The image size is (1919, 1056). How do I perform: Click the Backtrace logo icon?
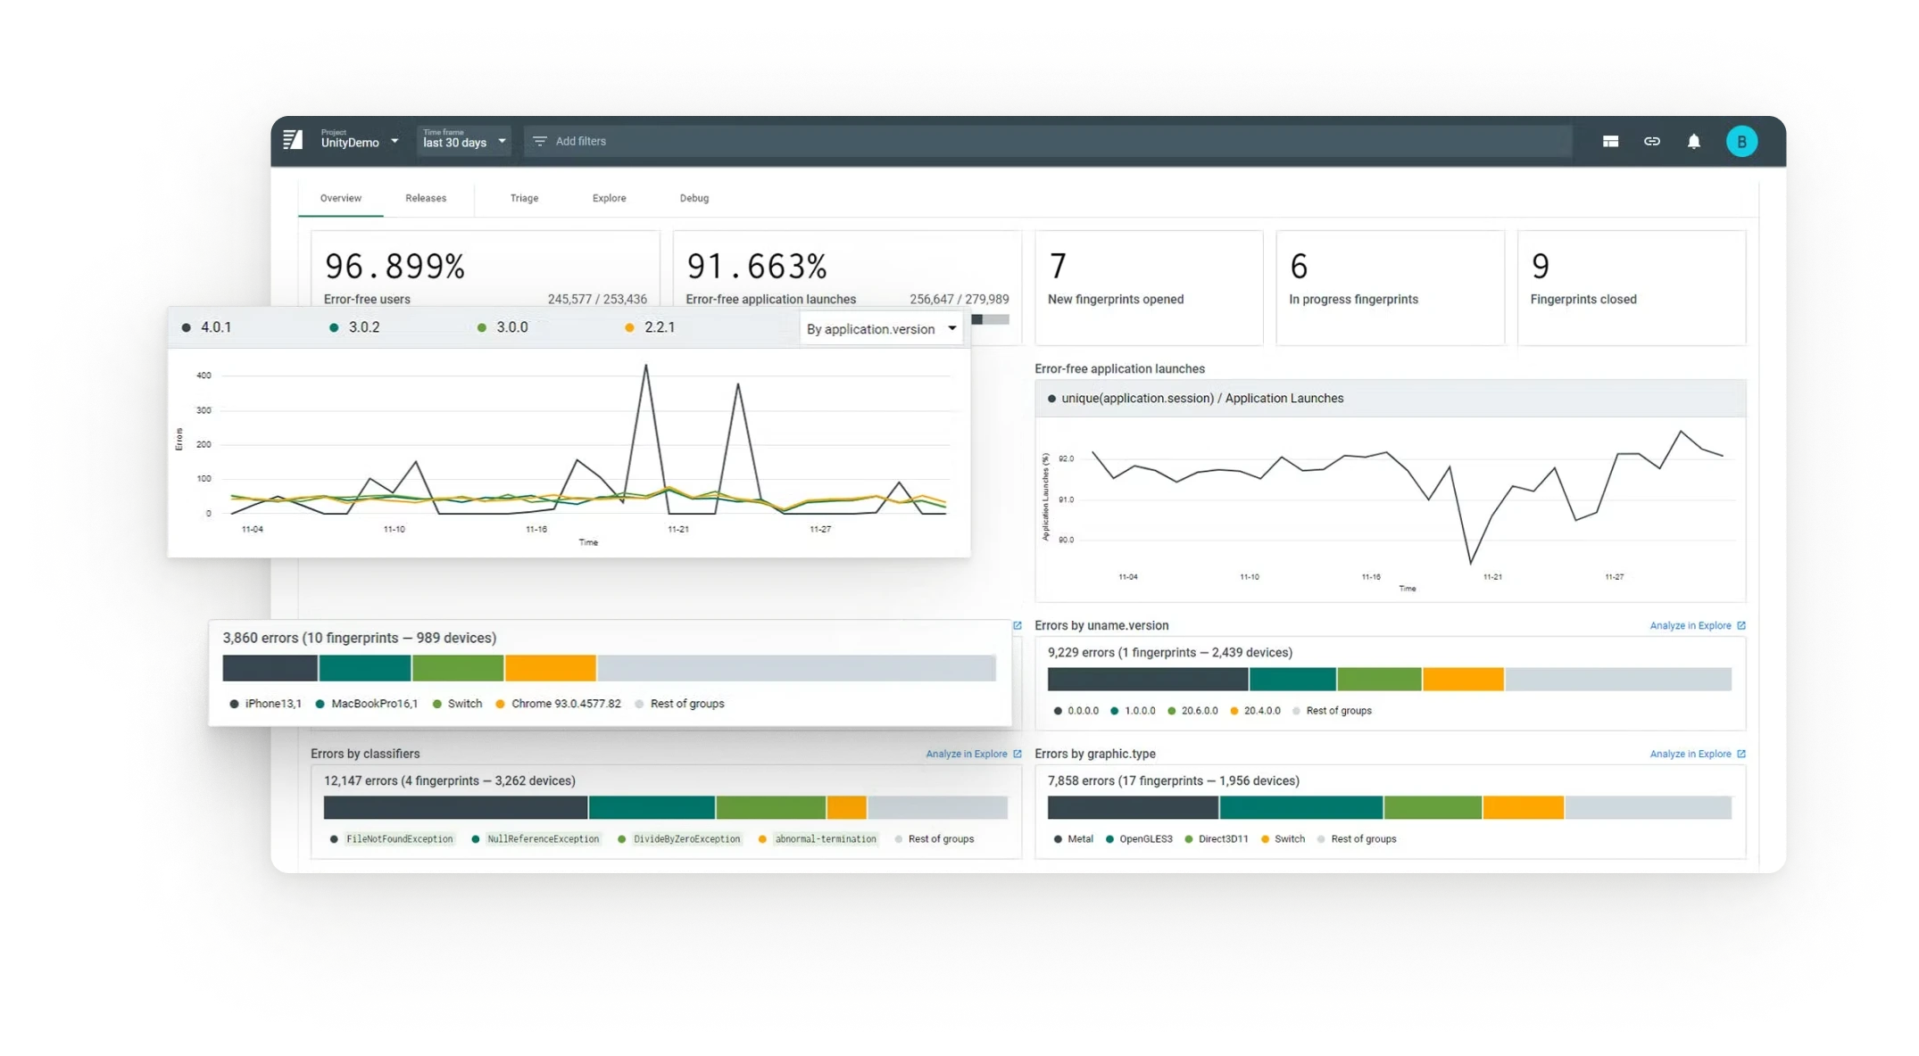[x=293, y=140]
